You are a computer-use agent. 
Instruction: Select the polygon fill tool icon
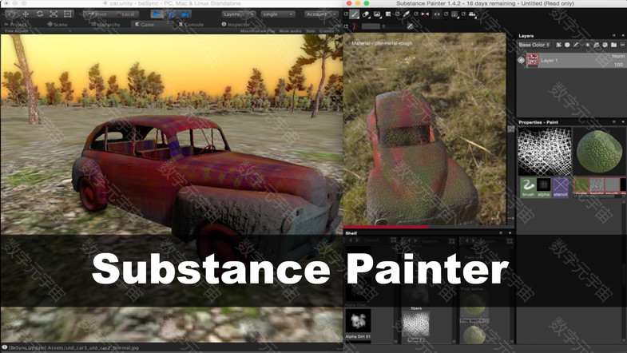(388, 14)
